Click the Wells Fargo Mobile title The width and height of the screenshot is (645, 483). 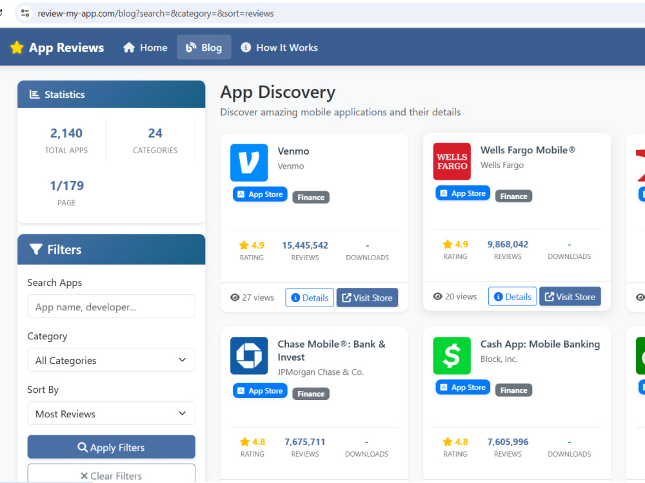point(528,150)
